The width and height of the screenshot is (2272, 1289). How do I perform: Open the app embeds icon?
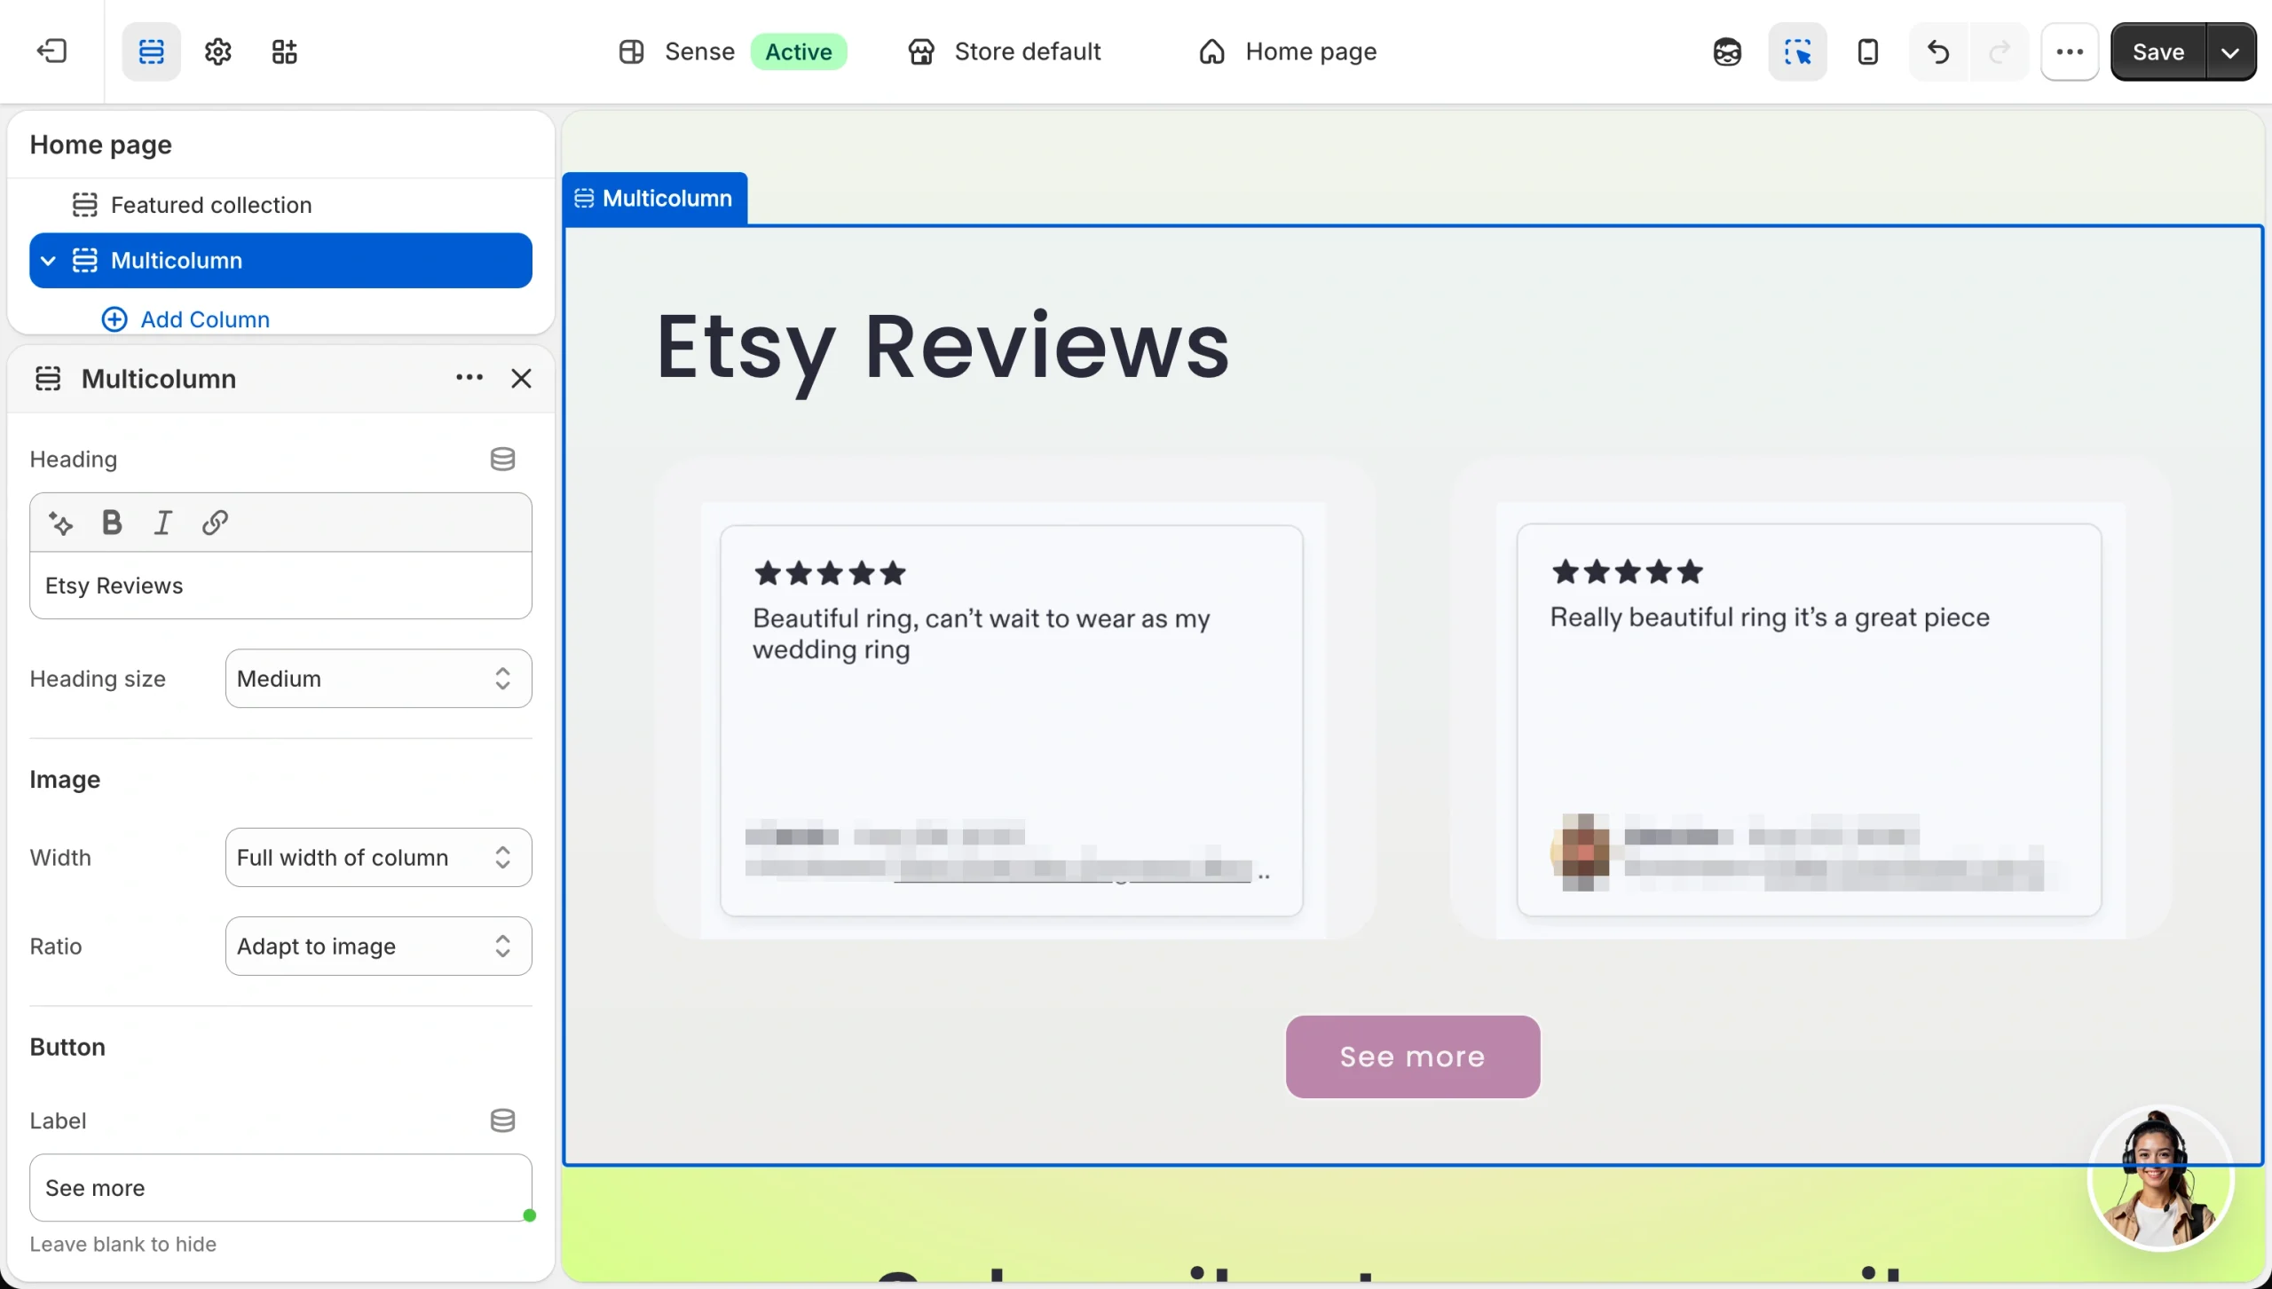(284, 51)
